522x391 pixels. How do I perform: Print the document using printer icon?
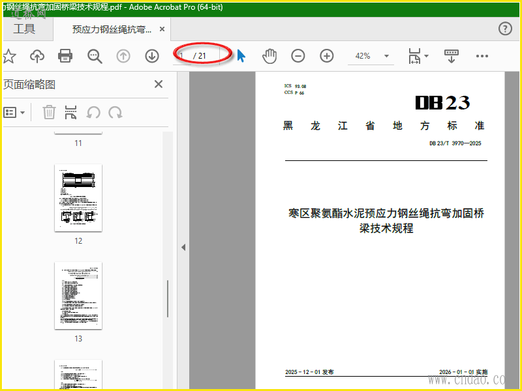tap(65, 56)
